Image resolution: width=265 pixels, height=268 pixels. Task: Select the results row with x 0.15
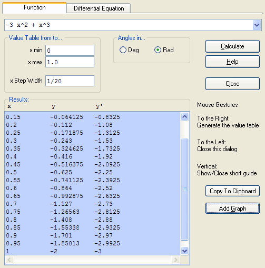93,117
